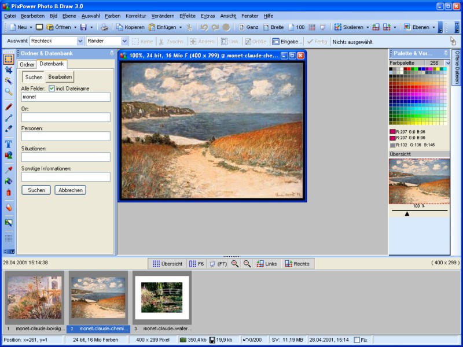Click the printer icon in toolbar

[x=104, y=27]
